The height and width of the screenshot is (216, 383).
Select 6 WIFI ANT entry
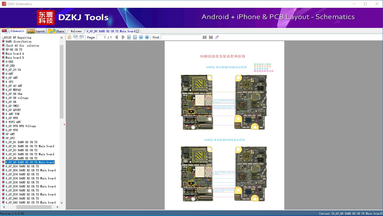13,122
